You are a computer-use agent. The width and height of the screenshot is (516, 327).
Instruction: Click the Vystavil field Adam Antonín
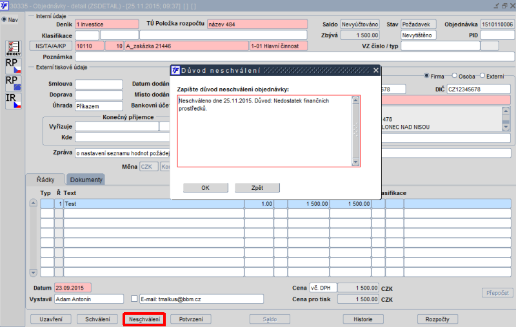[x=89, y=299]
